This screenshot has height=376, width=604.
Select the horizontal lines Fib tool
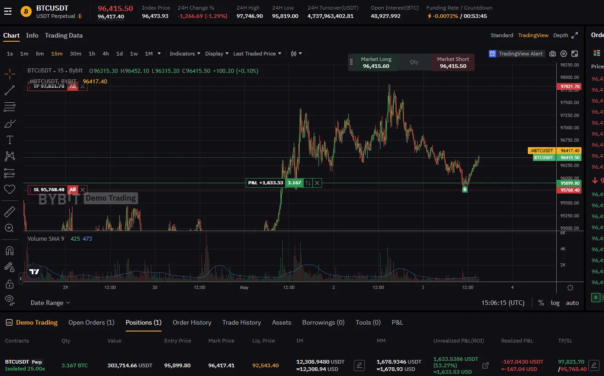pos(10,107)
